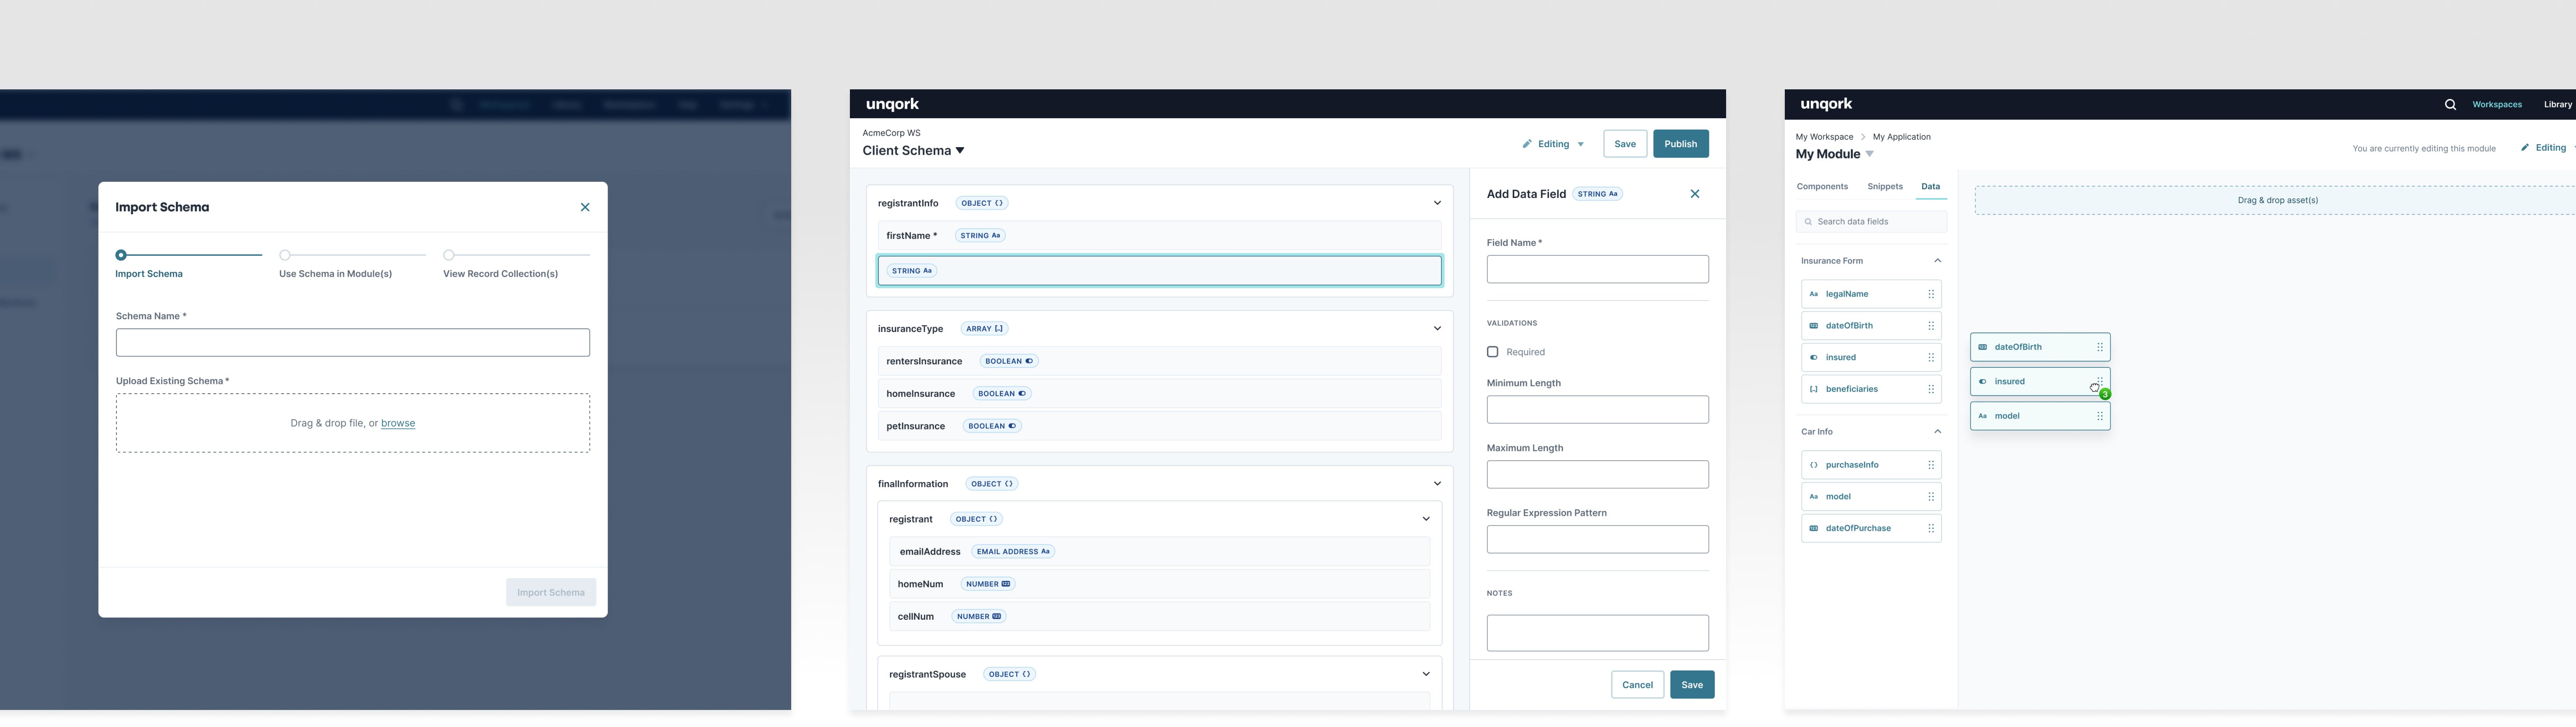2576x727 pixels.
Task: Select the homeNum number field
Action: (x=1160, y=584)
